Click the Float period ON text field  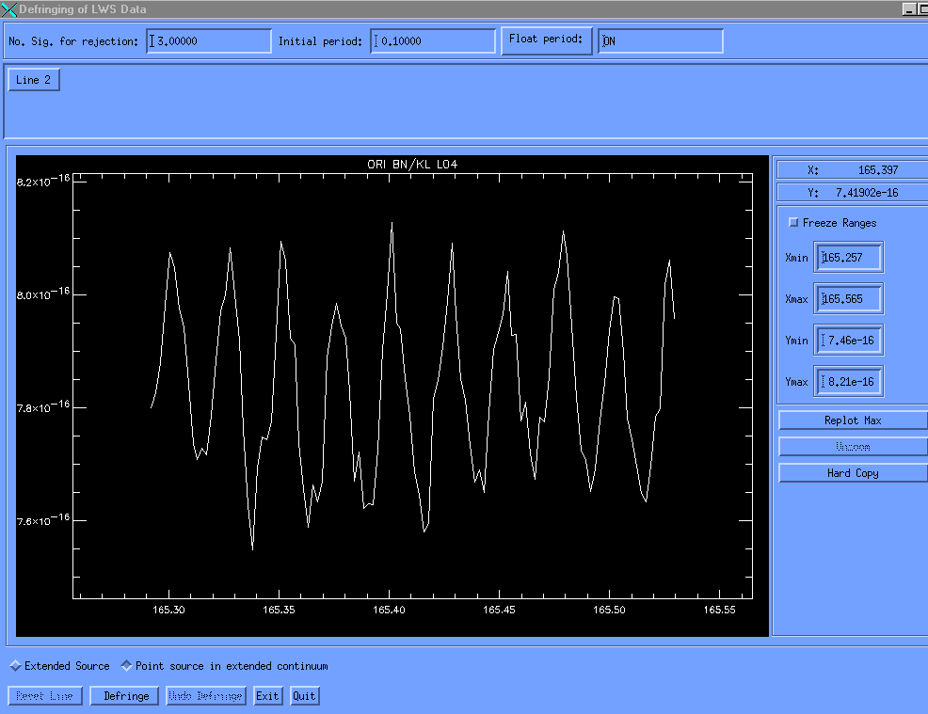pos(661,41)
